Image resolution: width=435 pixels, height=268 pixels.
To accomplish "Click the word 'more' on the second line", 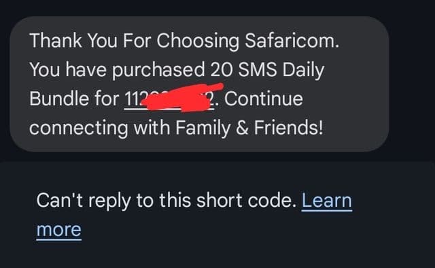I will [x=59, y=230].
